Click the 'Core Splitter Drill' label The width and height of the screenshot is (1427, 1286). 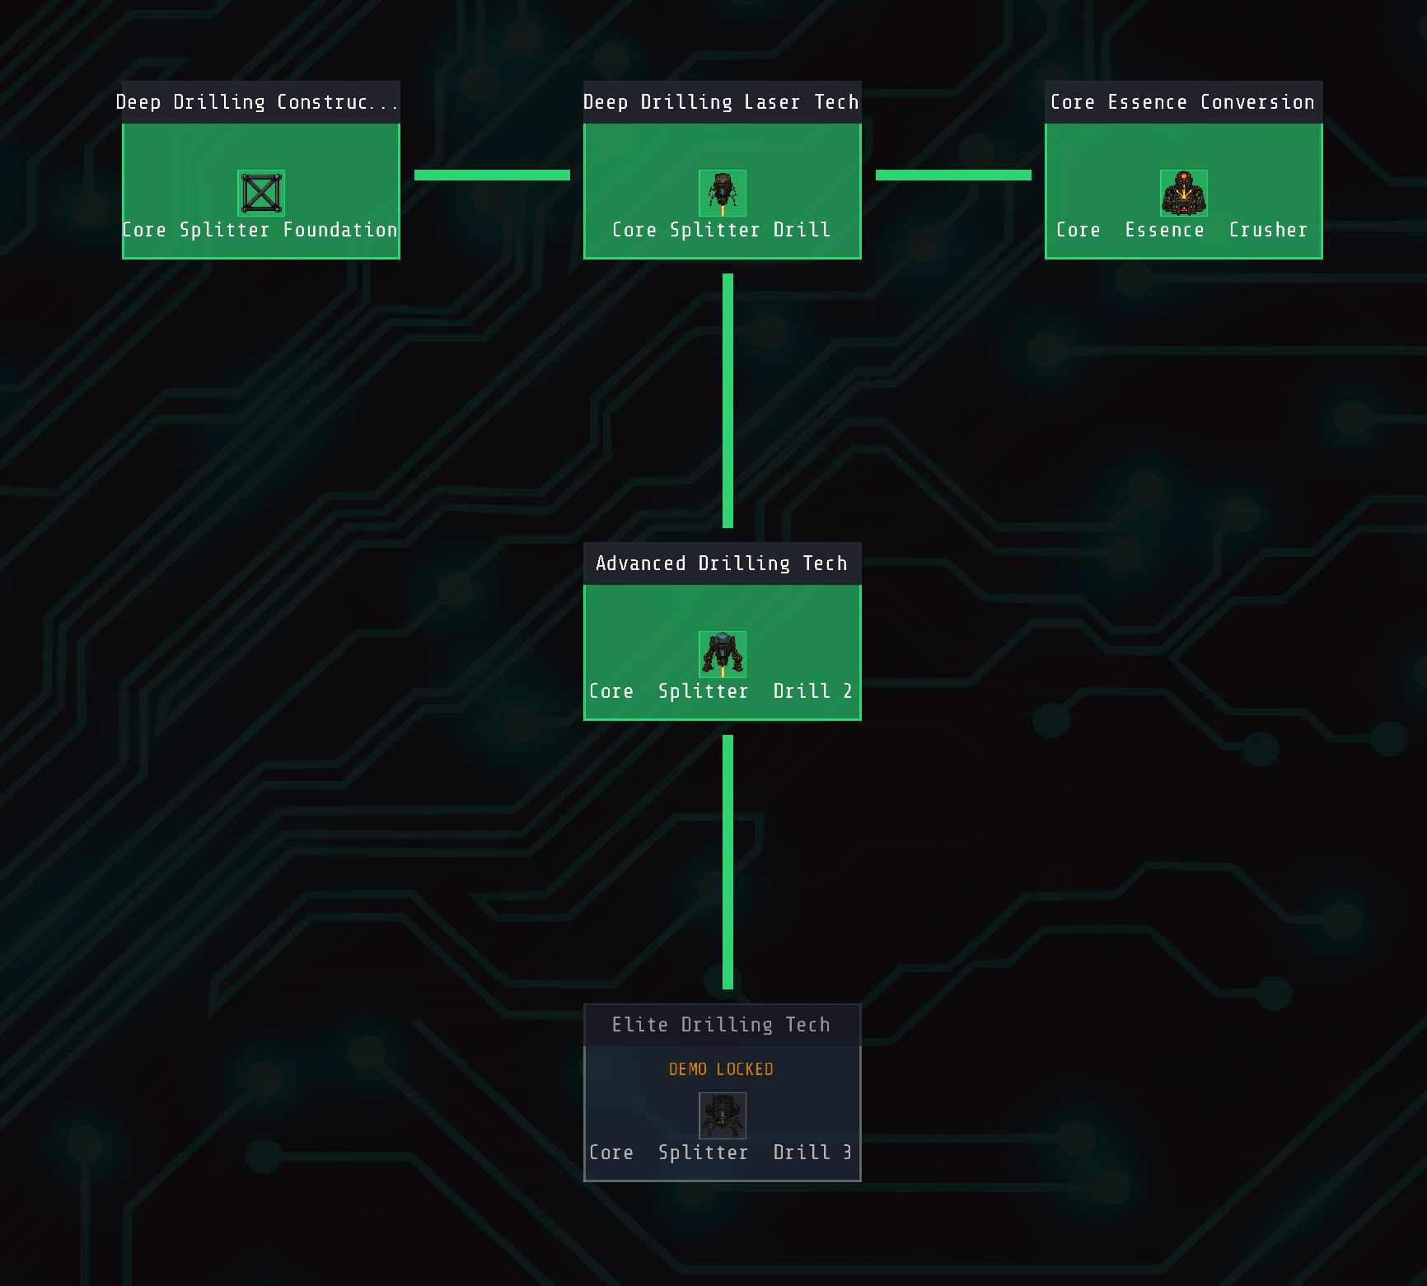722,230
